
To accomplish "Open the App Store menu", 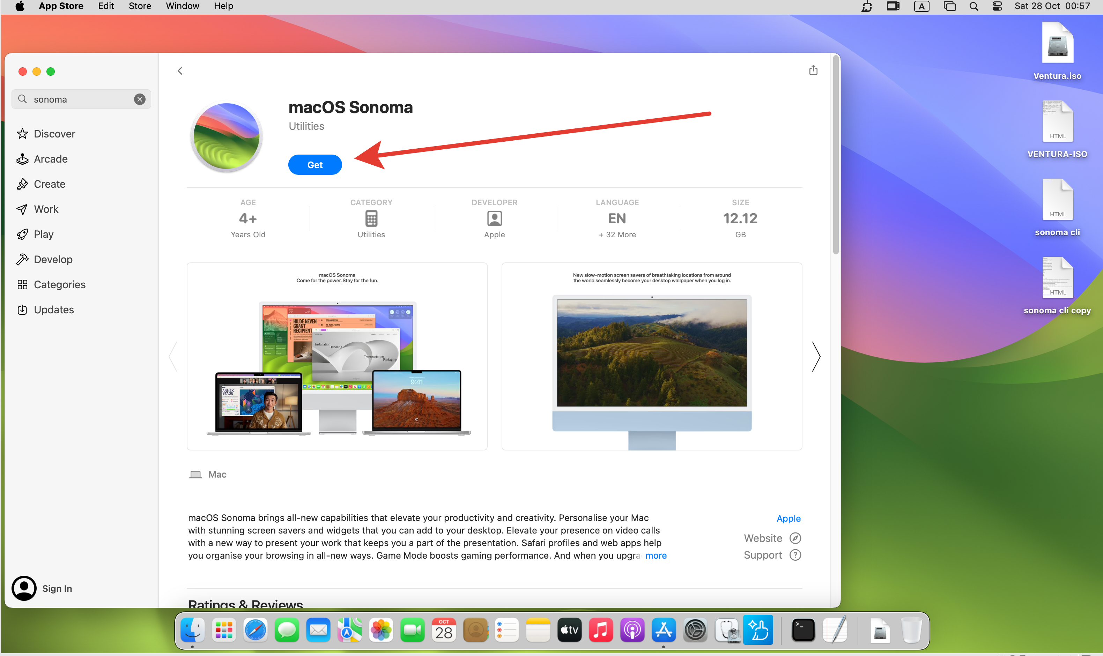I will point(61,6).
